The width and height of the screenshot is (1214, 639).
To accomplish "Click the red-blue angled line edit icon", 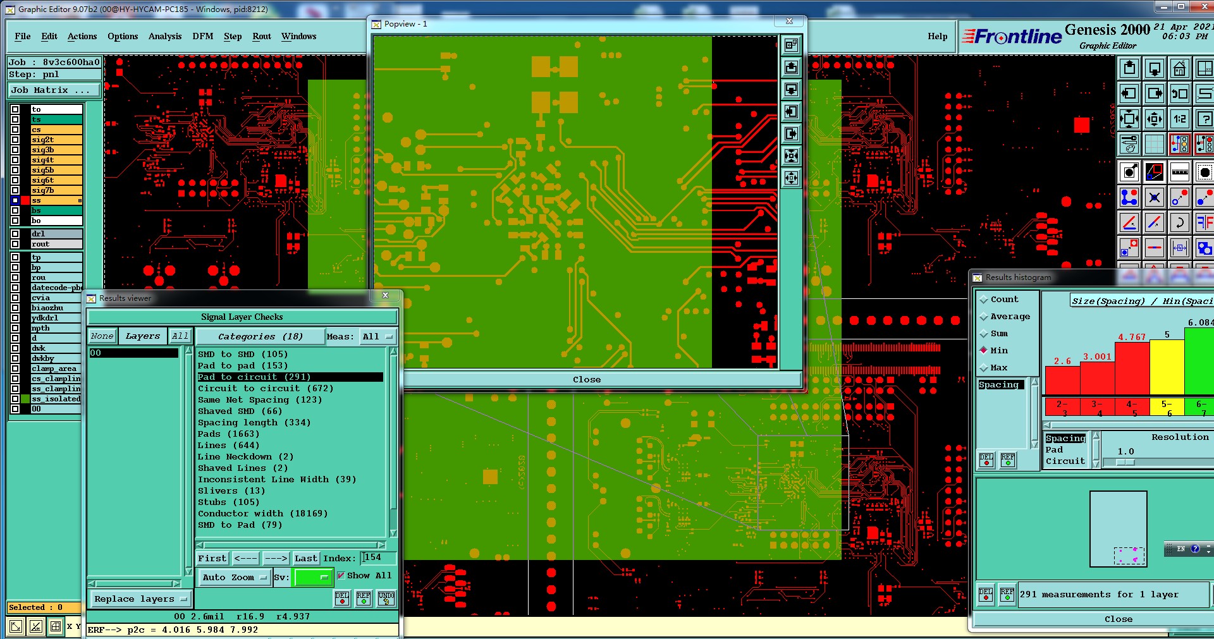I will (1129, 222).
